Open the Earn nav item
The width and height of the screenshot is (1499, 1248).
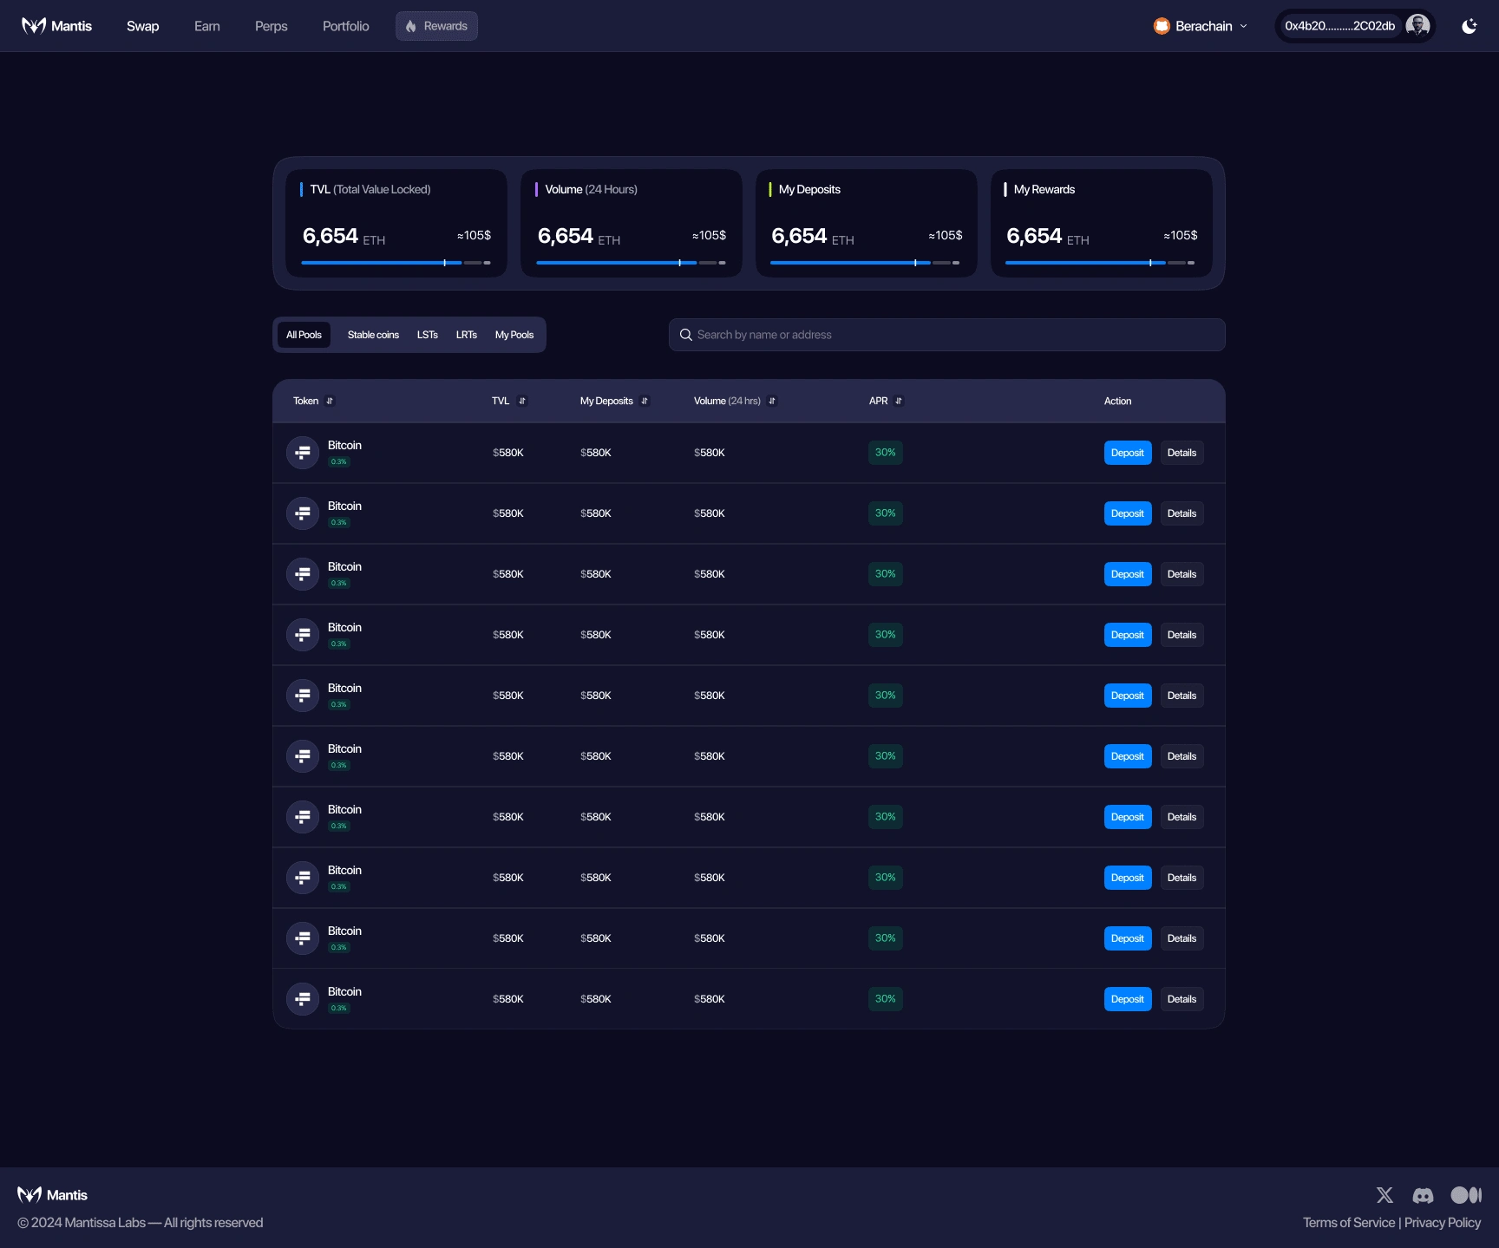tap(206, 26)
